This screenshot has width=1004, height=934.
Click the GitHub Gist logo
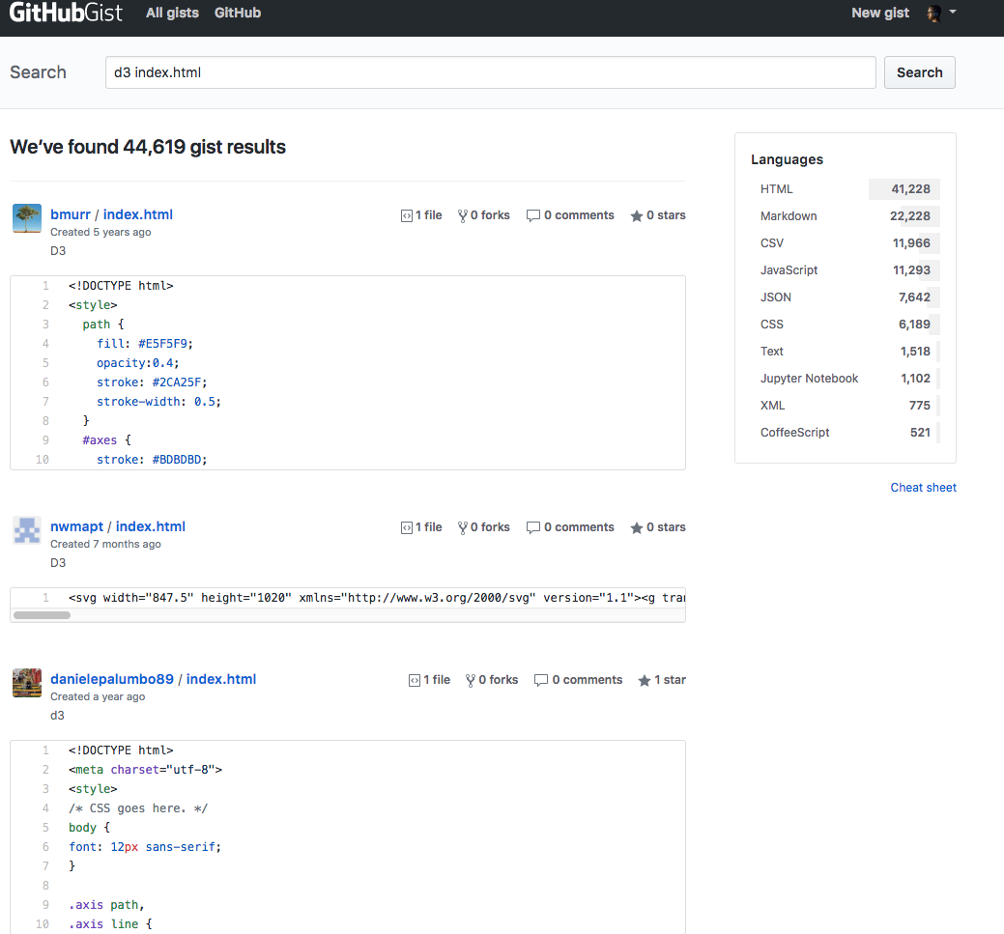coord(66,13)
